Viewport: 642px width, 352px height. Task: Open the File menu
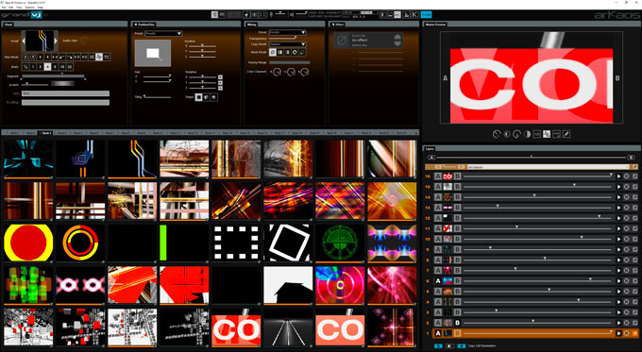[4, 8]
